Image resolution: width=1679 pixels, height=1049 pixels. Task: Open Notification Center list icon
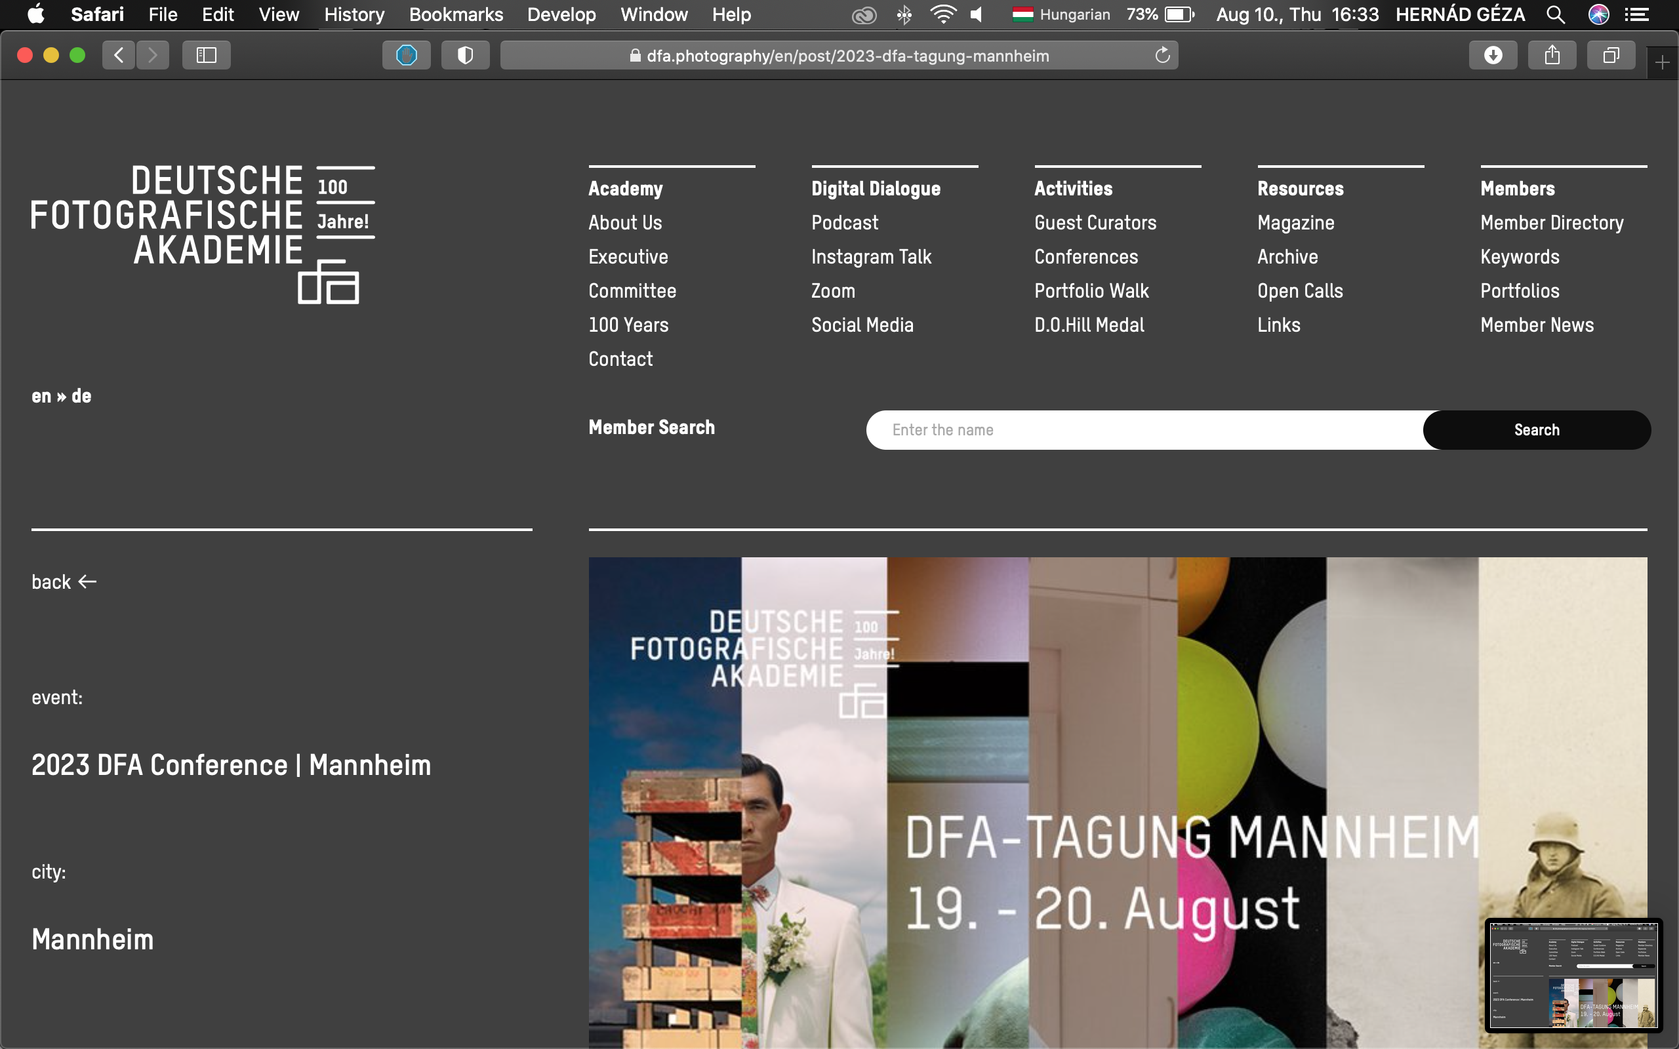(1636, 14)
